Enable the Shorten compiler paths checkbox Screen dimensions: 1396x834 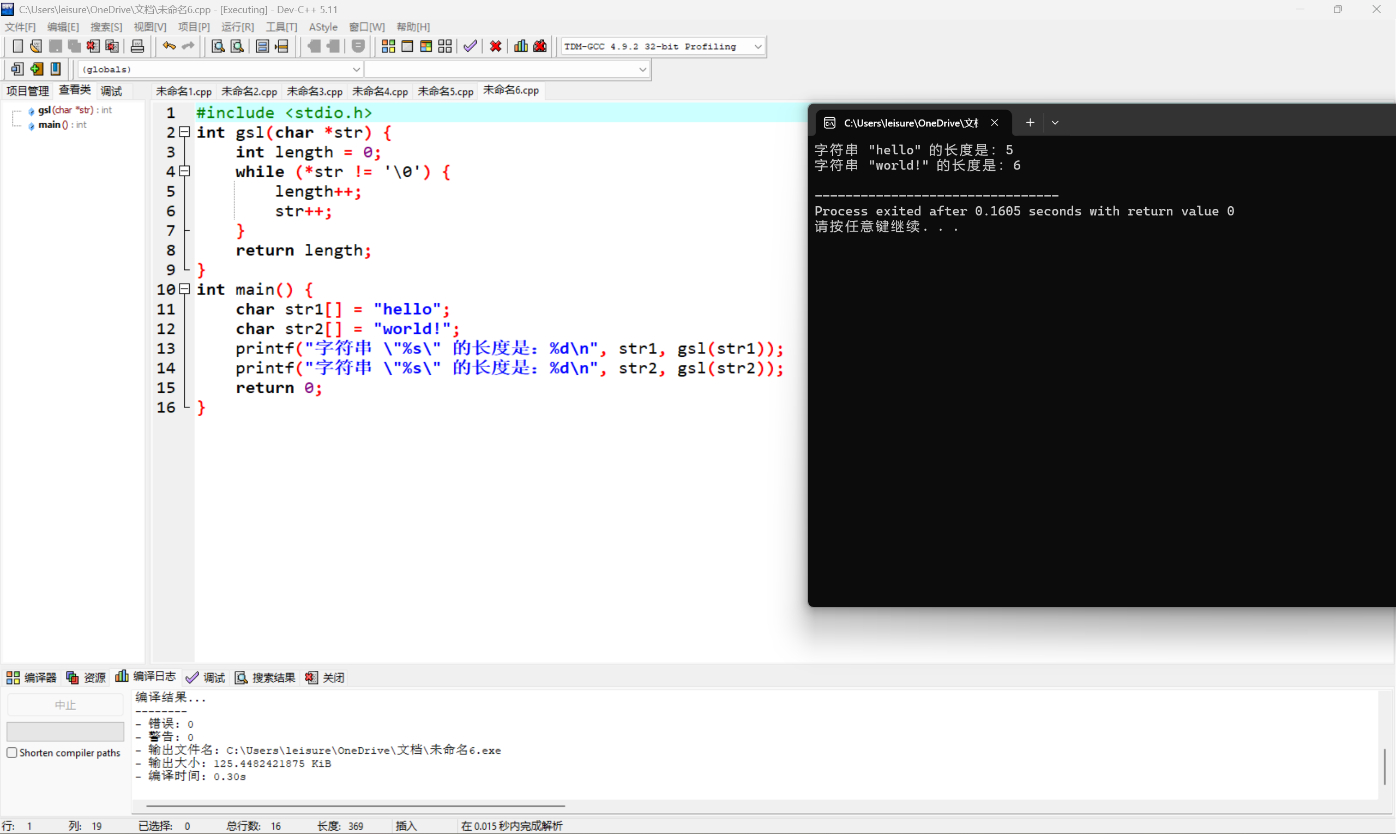click(x=13, y=753)
